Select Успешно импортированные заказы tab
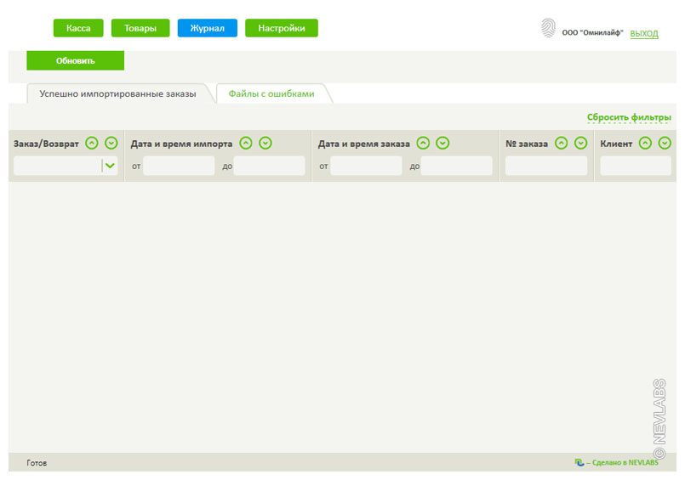Screen dimensions: 685x480 (117, 94)
